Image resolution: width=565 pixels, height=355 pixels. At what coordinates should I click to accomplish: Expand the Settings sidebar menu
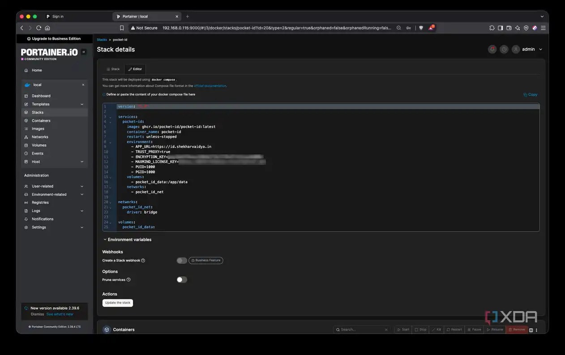(x=82, y=228)
